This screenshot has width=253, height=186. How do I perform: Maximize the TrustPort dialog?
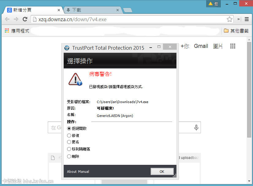159,47
